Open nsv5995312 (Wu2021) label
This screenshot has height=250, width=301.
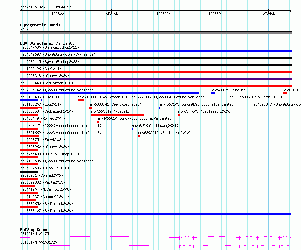[x=110, y=111]
